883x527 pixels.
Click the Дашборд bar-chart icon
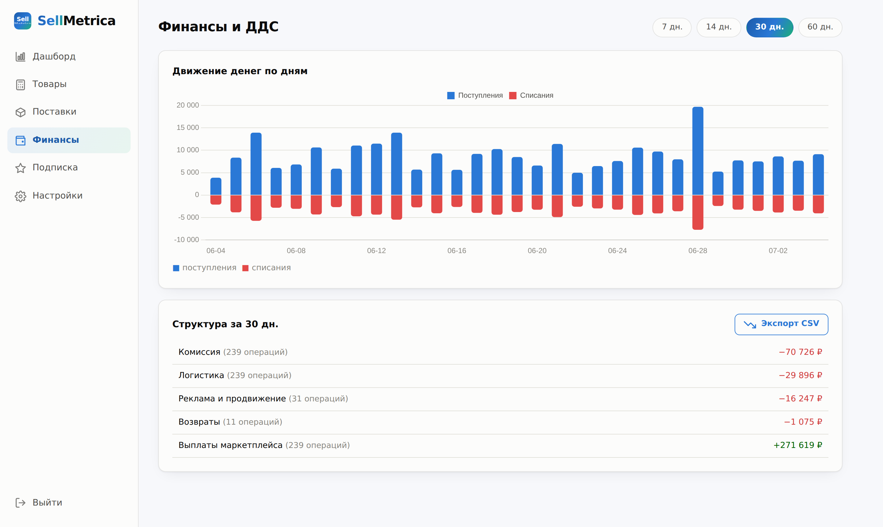pos(21,56)
